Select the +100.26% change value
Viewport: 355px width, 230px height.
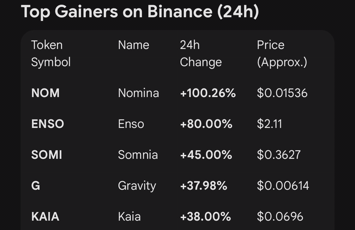pyautogui.click(x=208, y=93)
